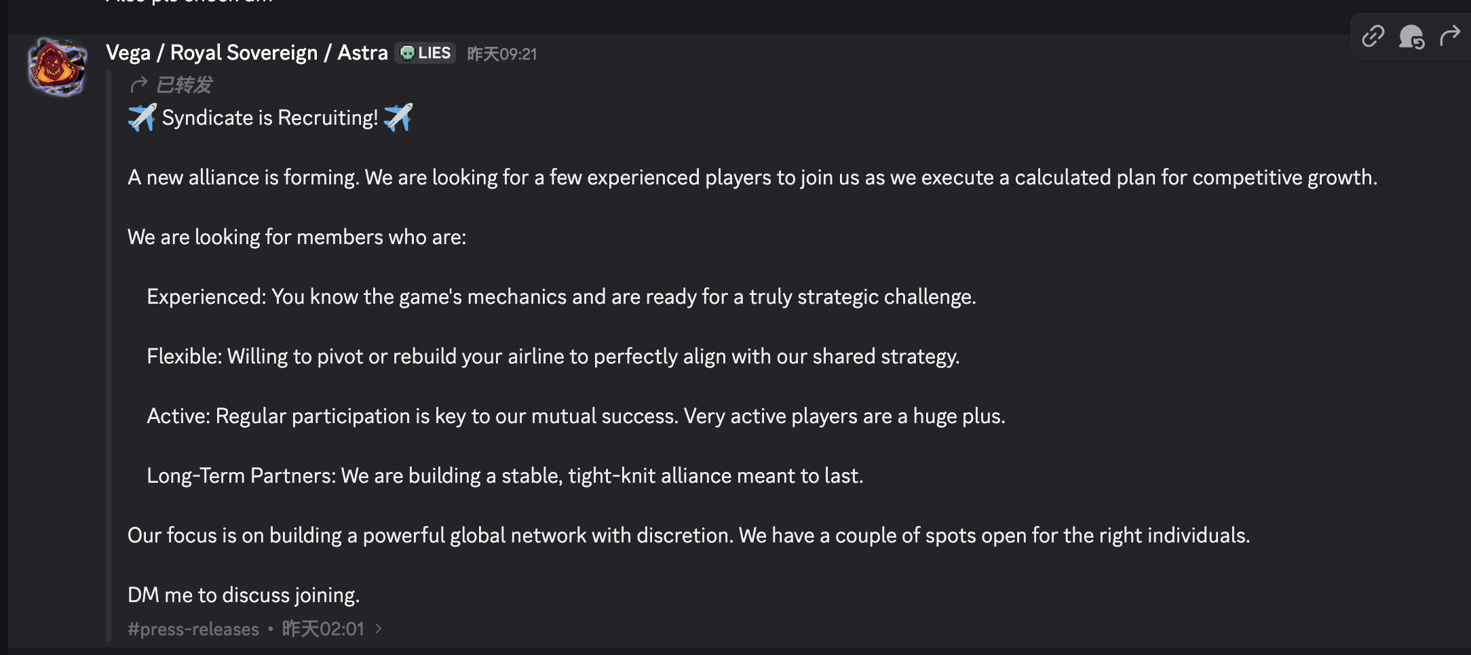This screenshot has width=1471, height=655.
Task: Click the 昨天09:21 message timestamp
Action: click(502, 54)
